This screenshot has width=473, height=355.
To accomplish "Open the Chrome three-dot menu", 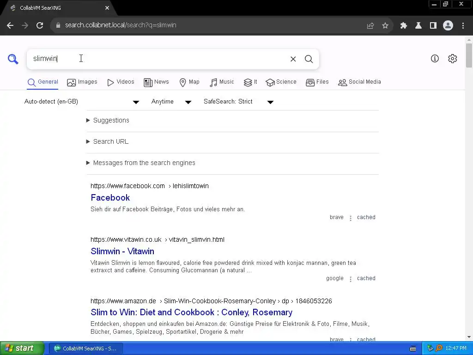I will click(463, 26).
